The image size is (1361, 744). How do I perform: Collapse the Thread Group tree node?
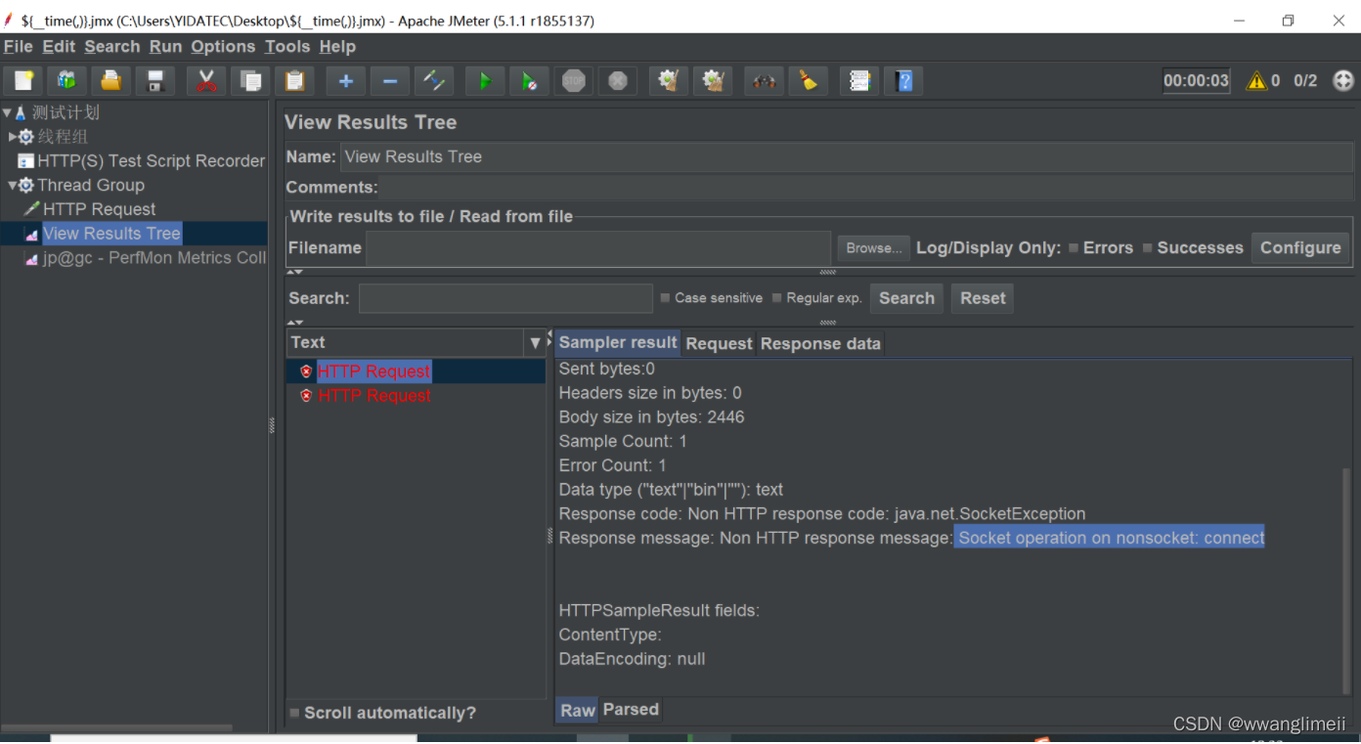pyautogui.click(x=13, y=185)
